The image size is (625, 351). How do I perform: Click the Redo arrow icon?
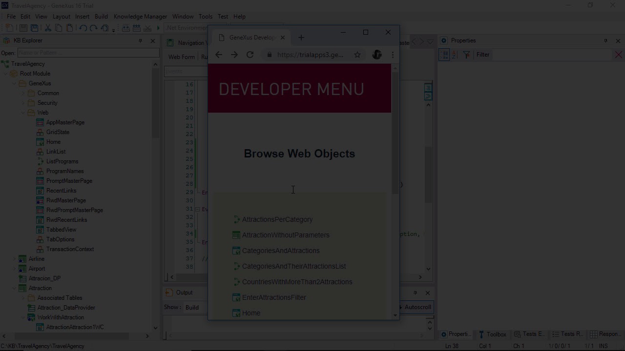click(93, 28)
